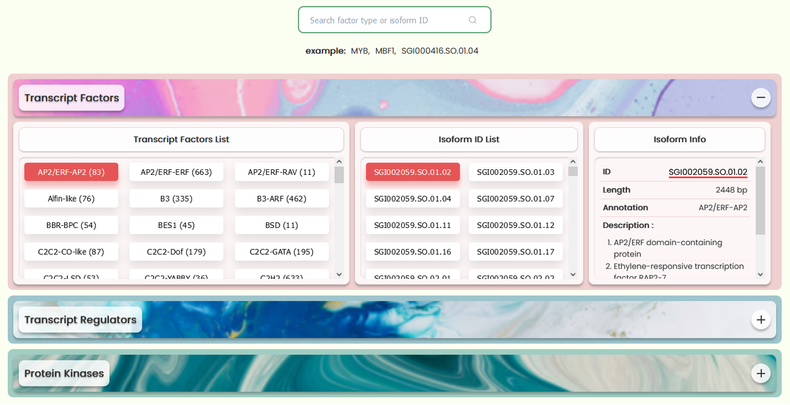Click the Isoform ID List scrollbar down arrow
Screen dimensions: 790x405
click(573, 274)
